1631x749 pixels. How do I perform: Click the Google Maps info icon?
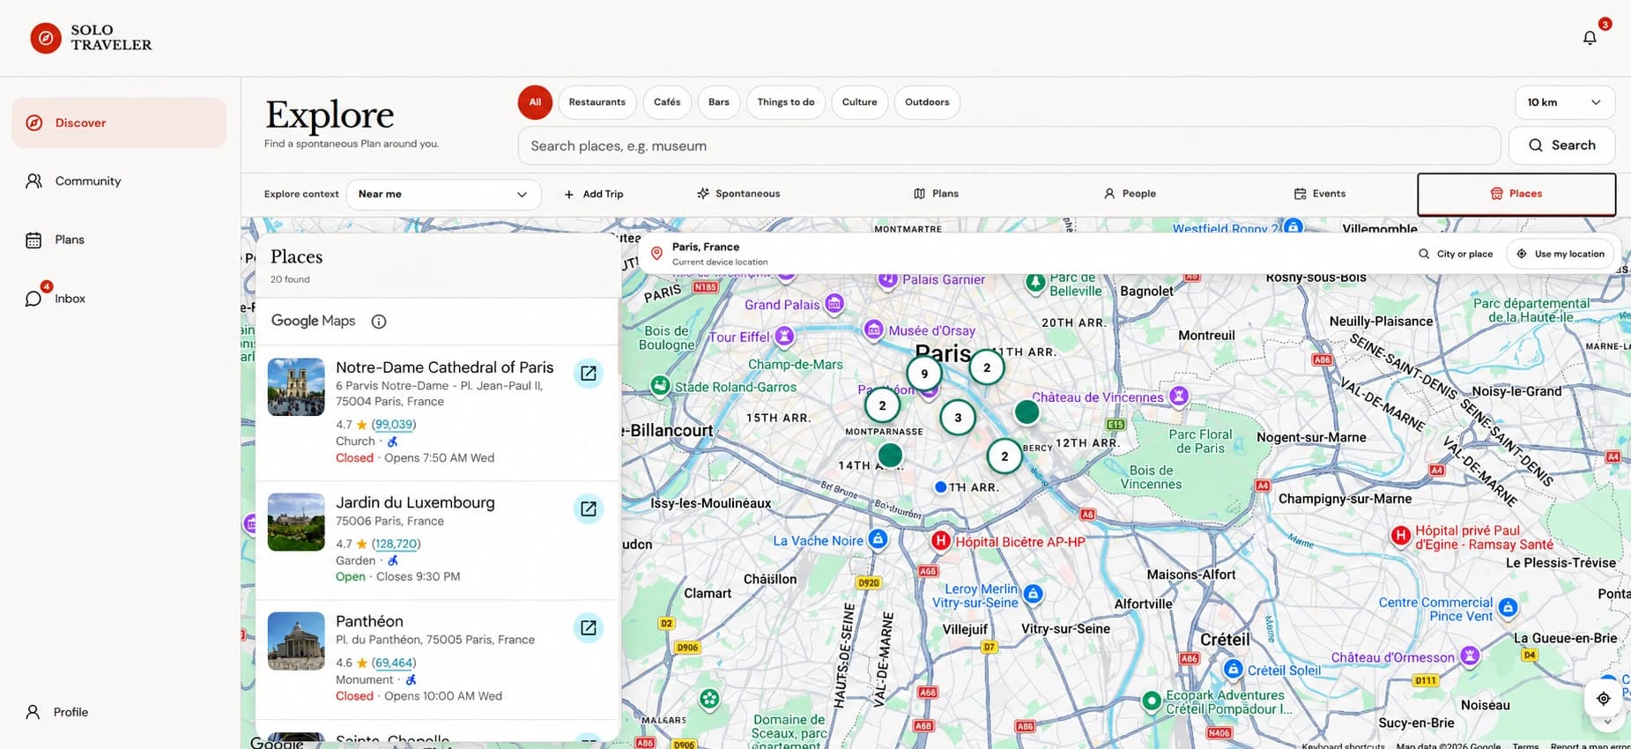(x=379, y=322)
